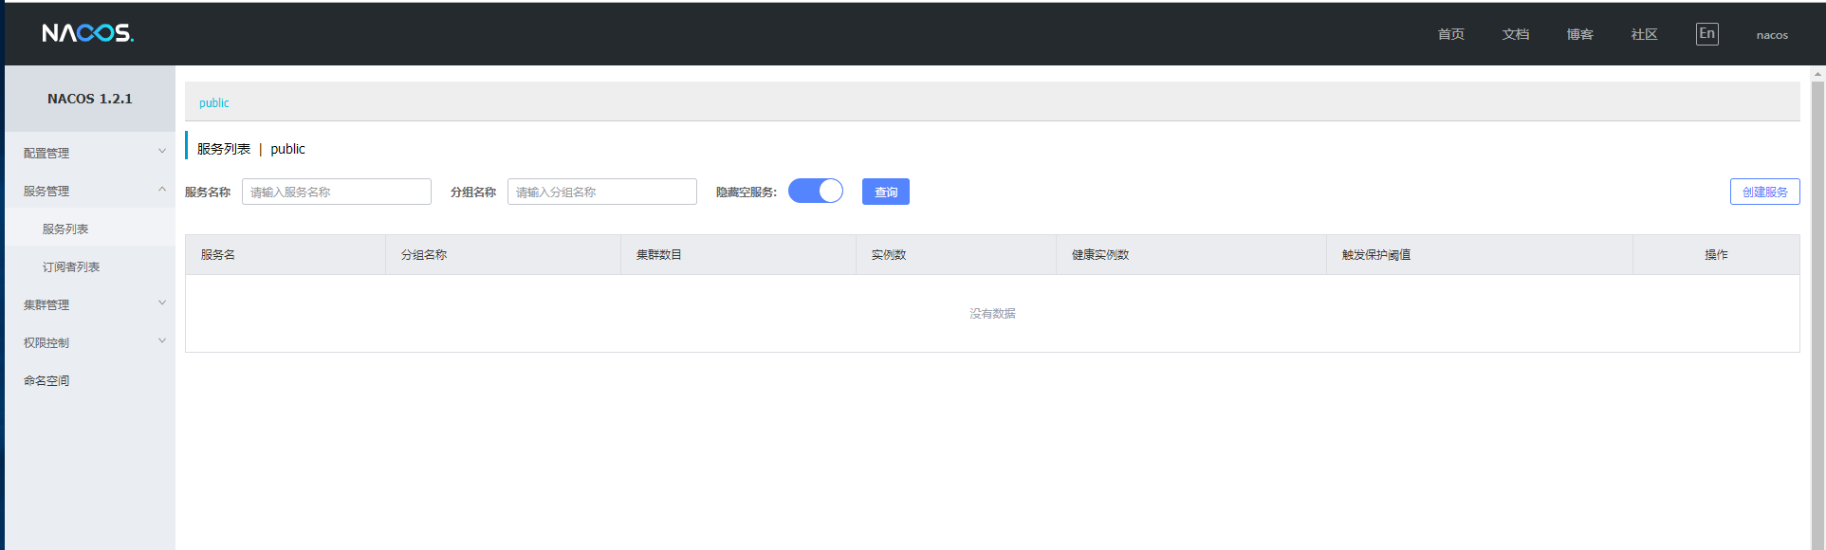Open 订阅者列表 in the sidebar
The height and width of the screenshot is (550, 1826).
[x=71, y=266]
